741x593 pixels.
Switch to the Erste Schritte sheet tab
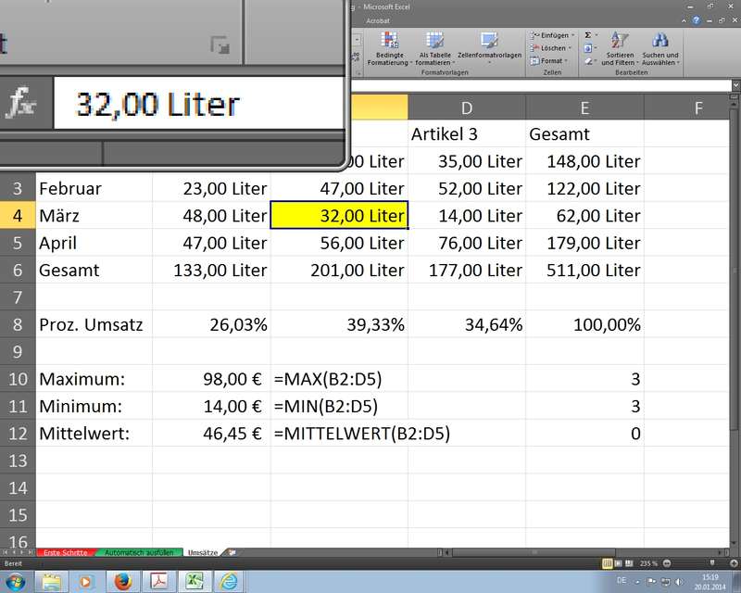coord(65,552)
